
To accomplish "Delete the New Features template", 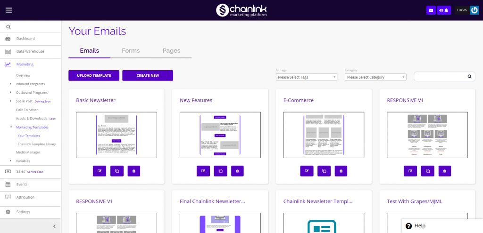I will click(x=237, y=171).
